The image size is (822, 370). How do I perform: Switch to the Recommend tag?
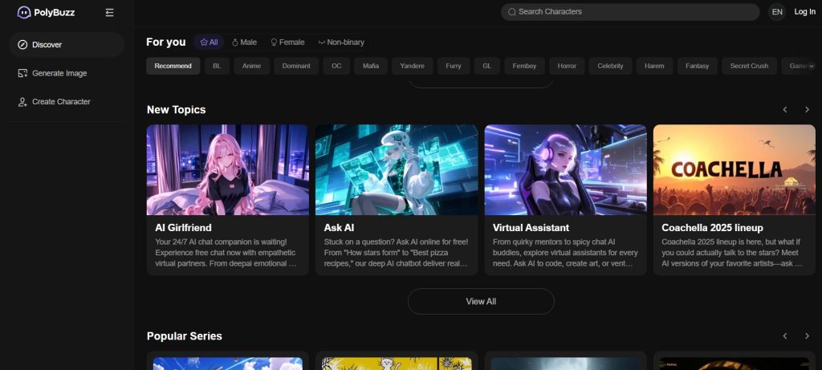173,66
